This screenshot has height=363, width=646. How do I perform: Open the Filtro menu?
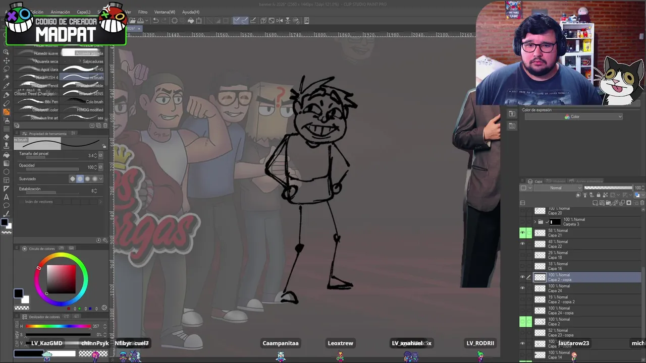pyautogui.click(x=143, y=12)
